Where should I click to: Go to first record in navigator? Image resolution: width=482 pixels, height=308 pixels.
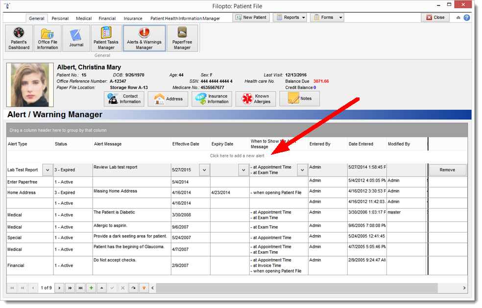tap(12, 288)
